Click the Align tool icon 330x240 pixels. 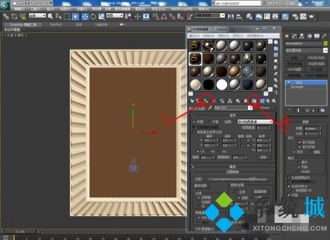tap(239, 16)
